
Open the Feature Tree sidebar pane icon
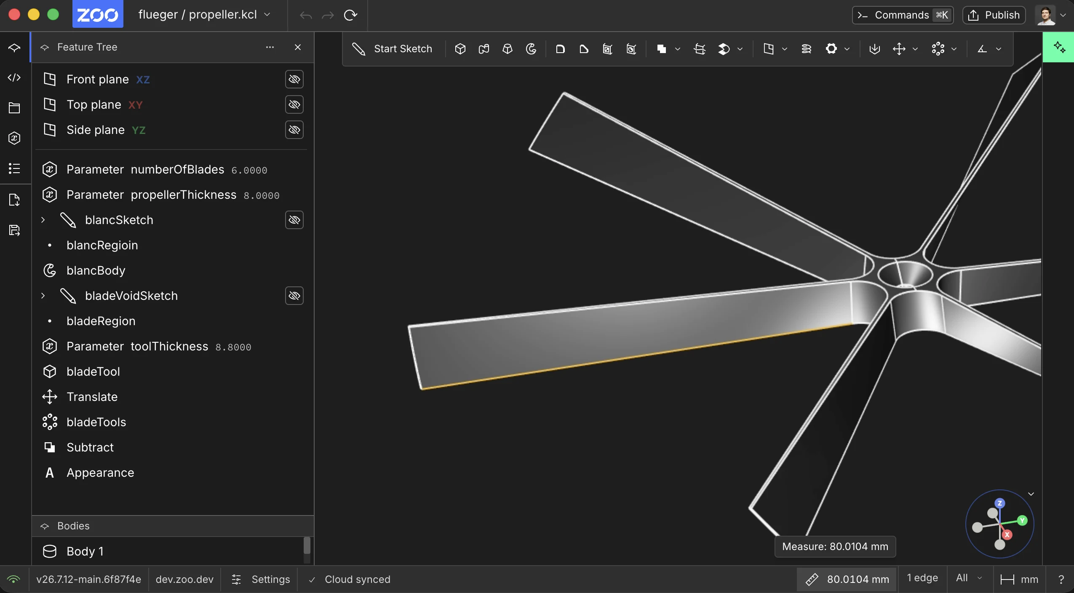14,47
